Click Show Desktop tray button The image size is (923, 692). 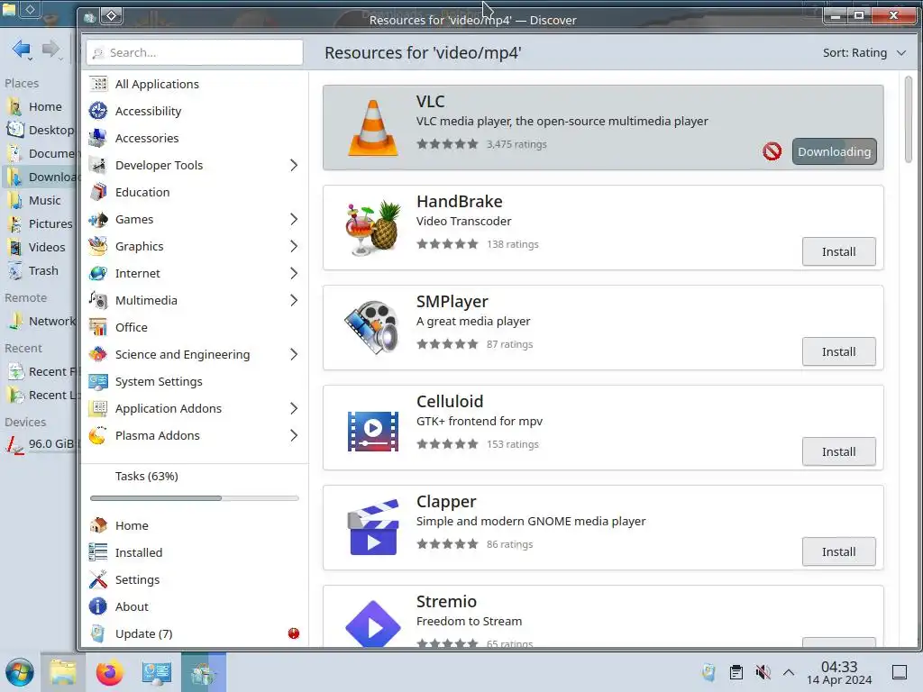900,672
